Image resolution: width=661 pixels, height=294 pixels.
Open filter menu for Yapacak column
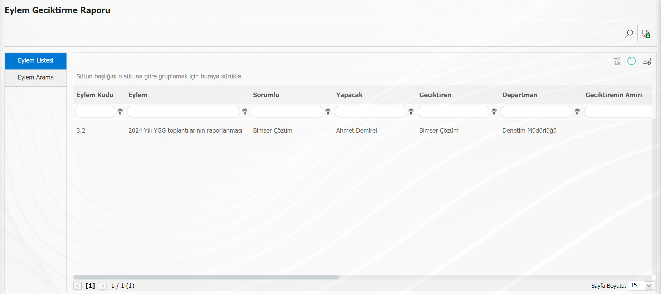(x=411, y=112)
